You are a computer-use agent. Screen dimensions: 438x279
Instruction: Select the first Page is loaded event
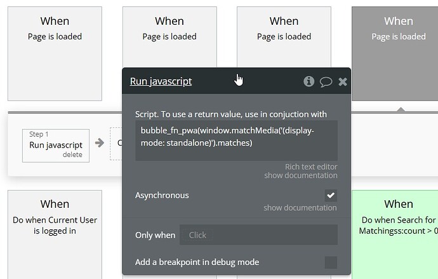(55, 53)
